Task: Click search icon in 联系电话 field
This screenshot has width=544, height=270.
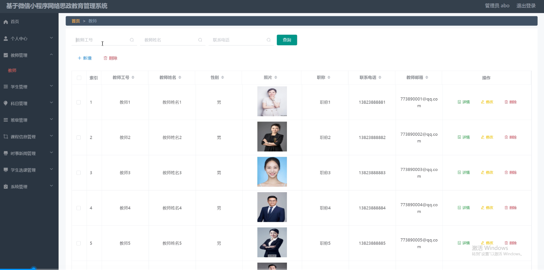Action: point(269,40)
